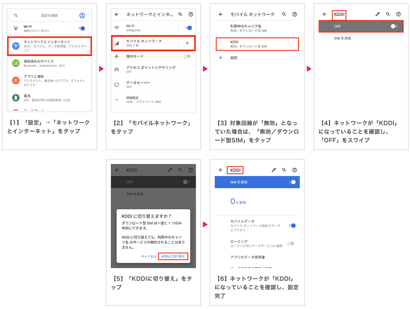Click search icon on ネットワークとインタ... screen
Viewport: 410px width, 309px height.
point(180,14)
